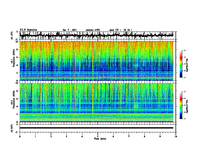The image size is (198, 153).
Task: Click the ch.1 spectrogram color bar
Action: click(x=181, y=64)
